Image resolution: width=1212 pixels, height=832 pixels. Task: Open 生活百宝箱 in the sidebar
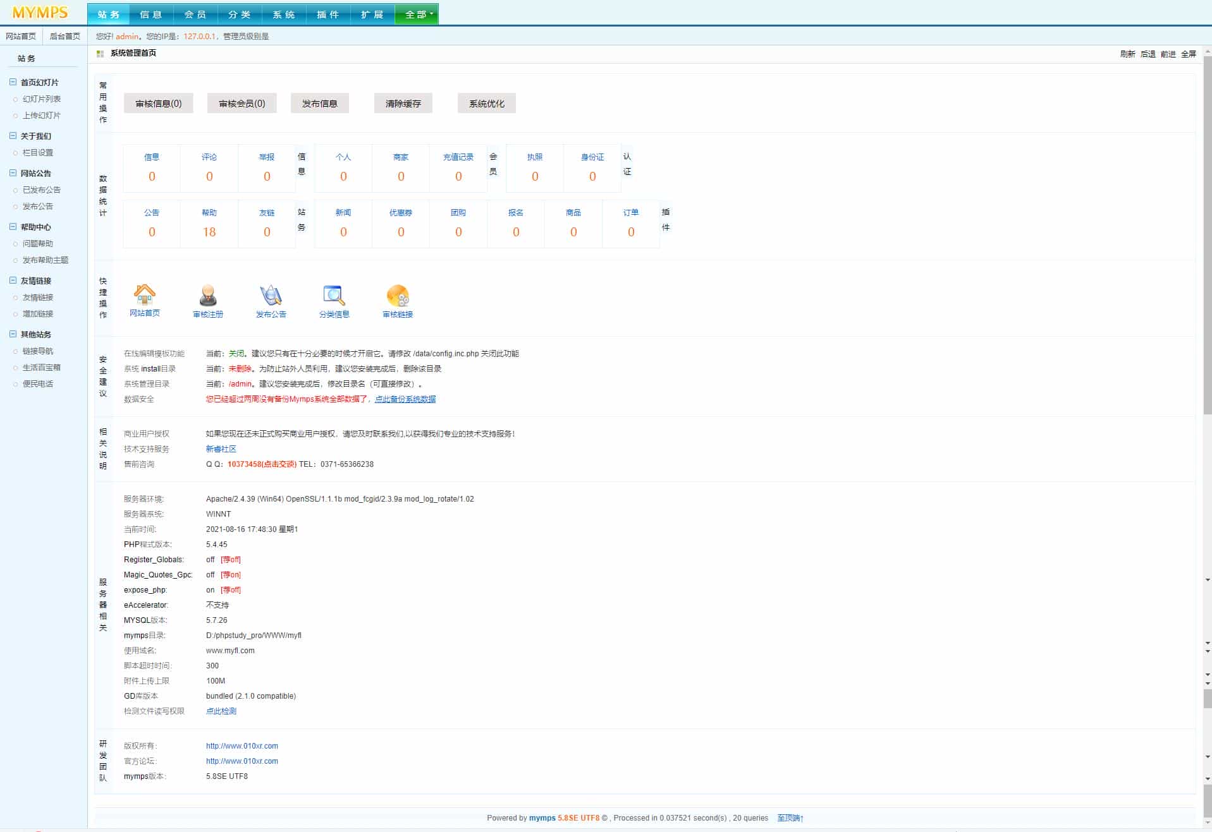(42, 367)
